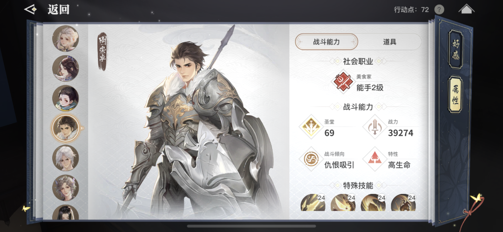This screenshot has width=503, height=232.
Task: Open the help question mark icon
Action: pyautogui.click(x=439, y=10)
